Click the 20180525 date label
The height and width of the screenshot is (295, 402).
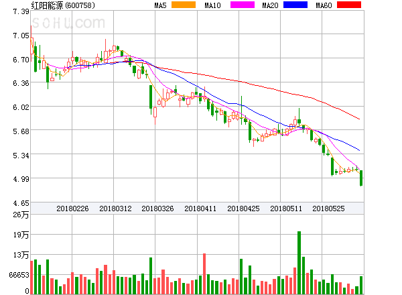click(328, 209)
